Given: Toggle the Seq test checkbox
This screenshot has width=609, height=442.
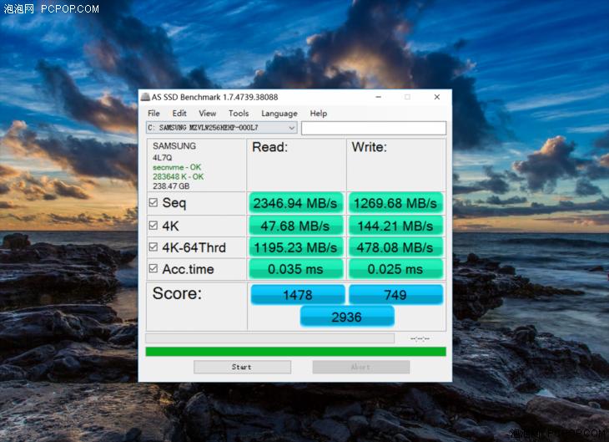Looking at the screenshot, I should [153, 203].
